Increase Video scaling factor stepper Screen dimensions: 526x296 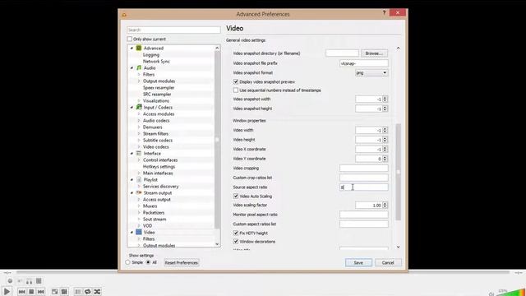[385, 203]
